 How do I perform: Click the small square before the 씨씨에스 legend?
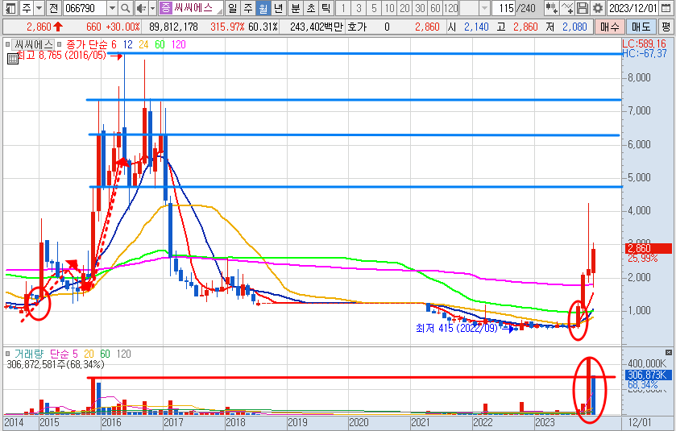point(7,44)
